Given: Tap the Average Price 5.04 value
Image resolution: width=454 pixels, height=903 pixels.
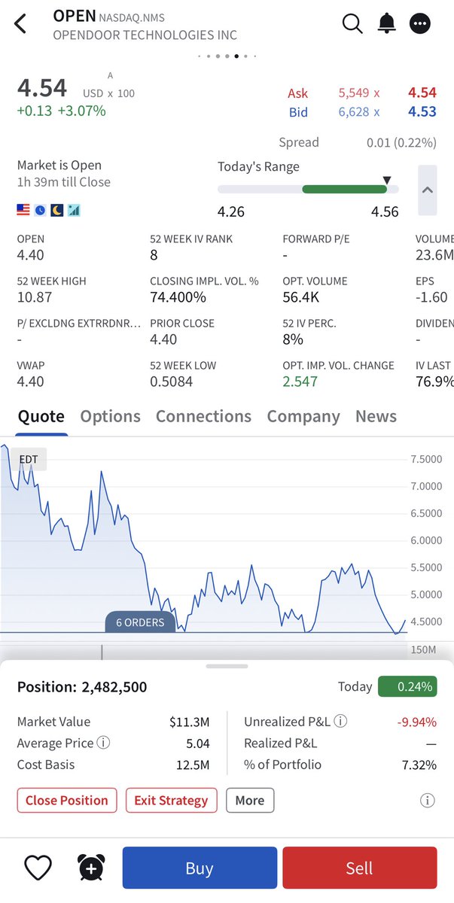Looking at the screenshot, I should coord(198,743).
